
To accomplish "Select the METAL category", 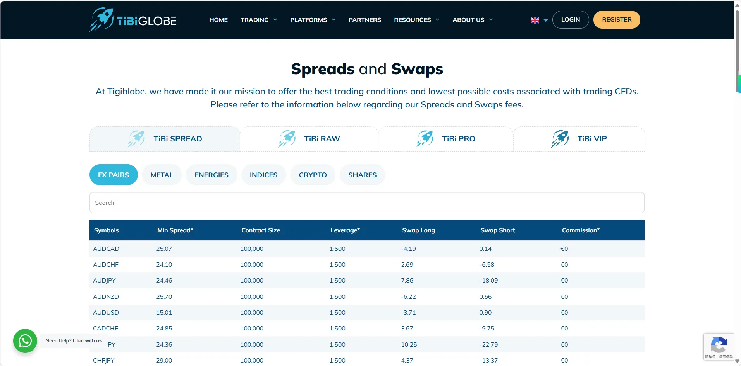I will tap(162, 175).
